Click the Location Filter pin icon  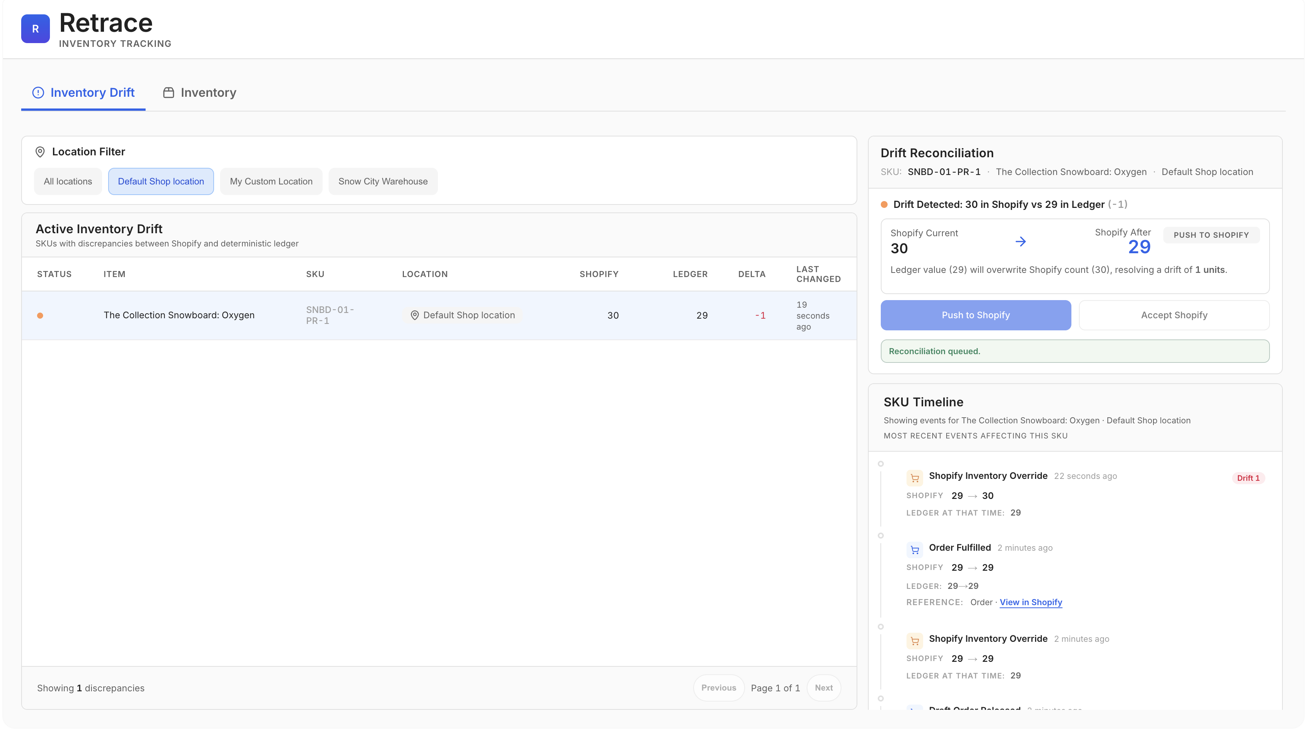tap(40, 152)
